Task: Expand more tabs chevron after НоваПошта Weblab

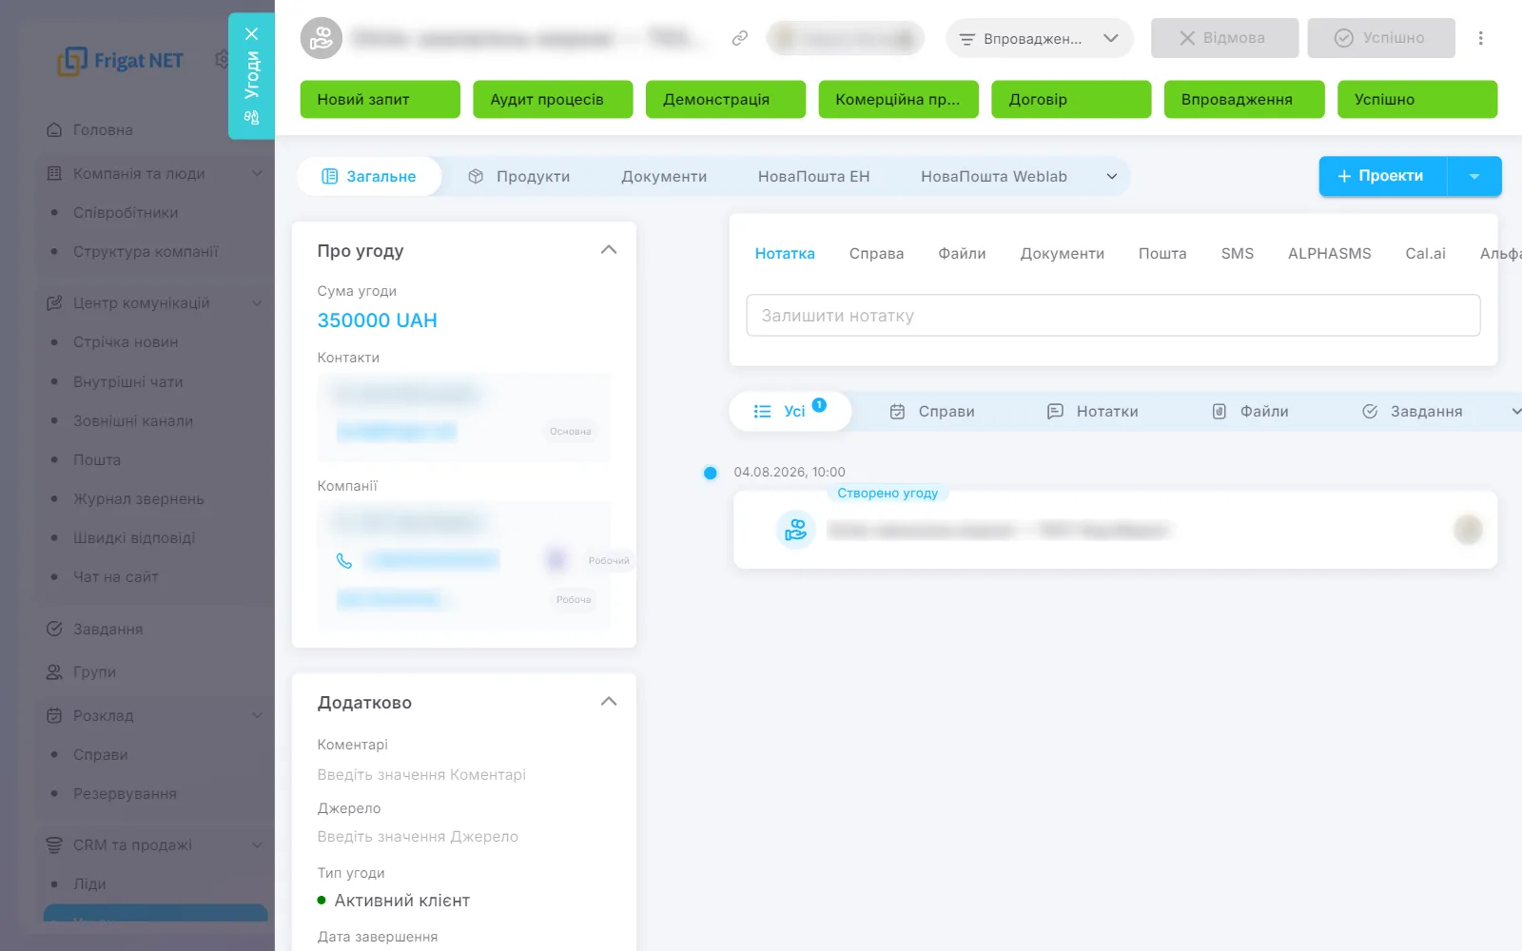Action: click(x=1111, y=176)
